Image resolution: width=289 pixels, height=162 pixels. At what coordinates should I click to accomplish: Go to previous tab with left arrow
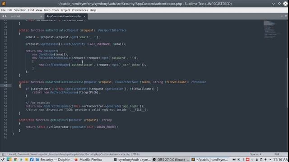pyautogui.click(x=3, y=16)
